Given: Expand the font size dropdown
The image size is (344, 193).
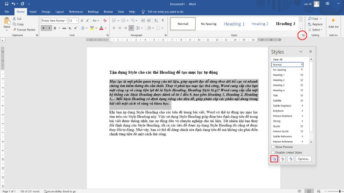Looking at the screenshot, I should click(x=77, y=20).
